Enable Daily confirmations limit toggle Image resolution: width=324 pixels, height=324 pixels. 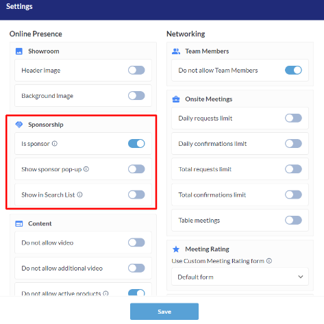coord(293,144)
